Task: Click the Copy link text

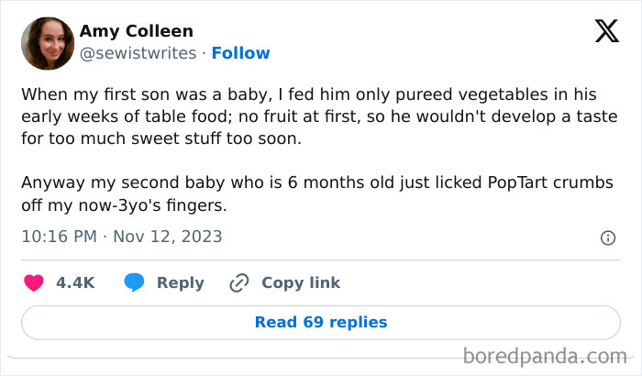Action: [x=301, y=282]
